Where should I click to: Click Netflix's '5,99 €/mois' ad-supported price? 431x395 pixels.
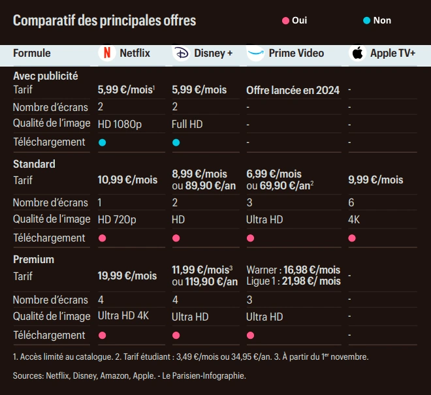126,90
